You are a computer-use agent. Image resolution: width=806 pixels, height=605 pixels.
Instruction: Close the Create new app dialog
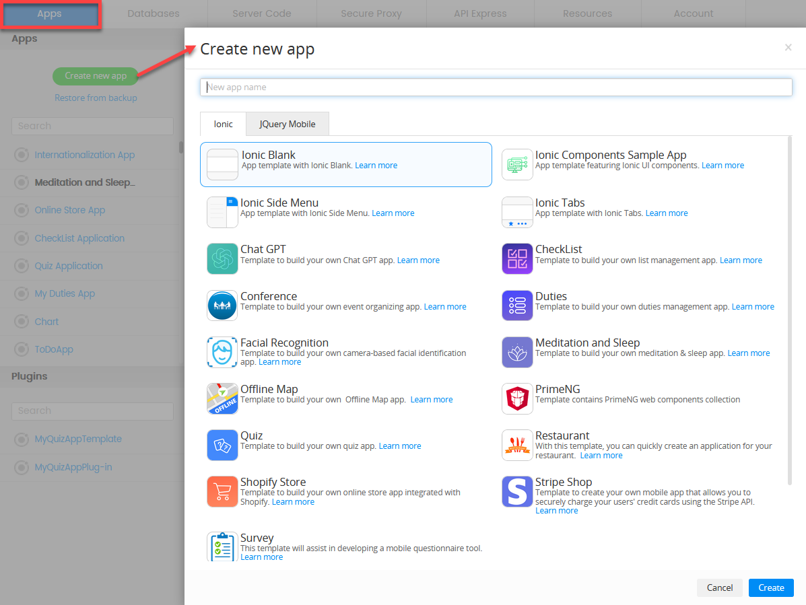tap(788, 48)
